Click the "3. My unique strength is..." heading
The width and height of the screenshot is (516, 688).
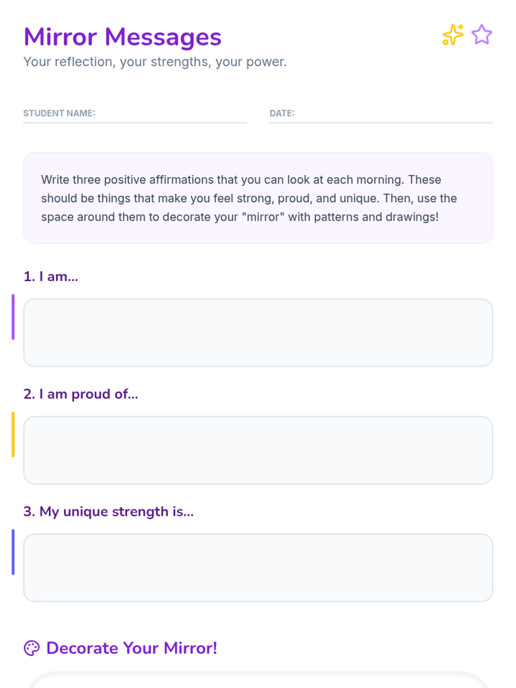point(108,511)
